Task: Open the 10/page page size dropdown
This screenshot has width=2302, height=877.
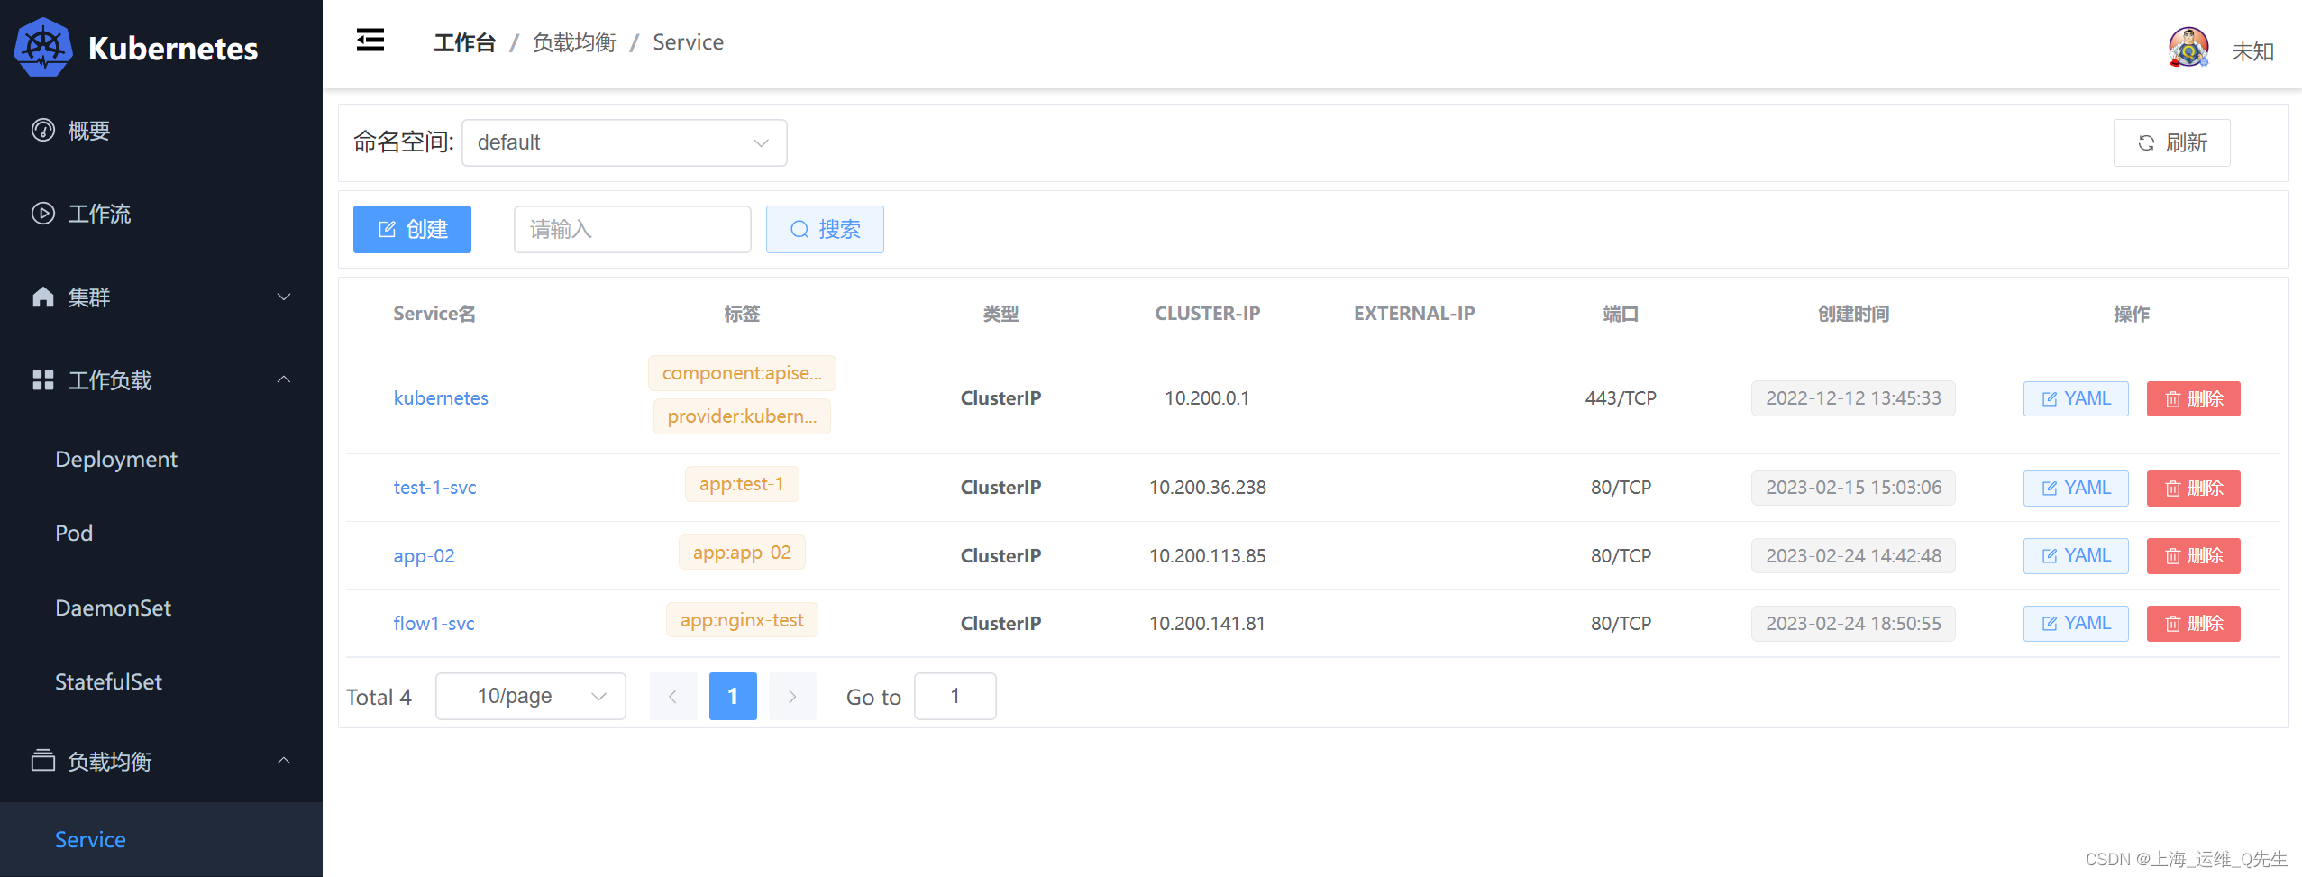Action: pos(530,696)
